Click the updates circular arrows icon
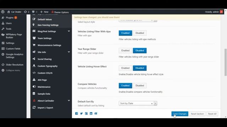This screenshot has height=127, width=227. (x=25, y=12)
